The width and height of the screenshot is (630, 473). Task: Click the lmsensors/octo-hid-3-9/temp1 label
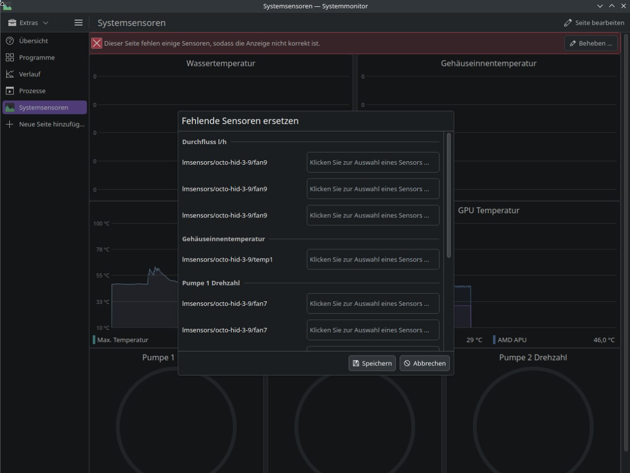227,260
